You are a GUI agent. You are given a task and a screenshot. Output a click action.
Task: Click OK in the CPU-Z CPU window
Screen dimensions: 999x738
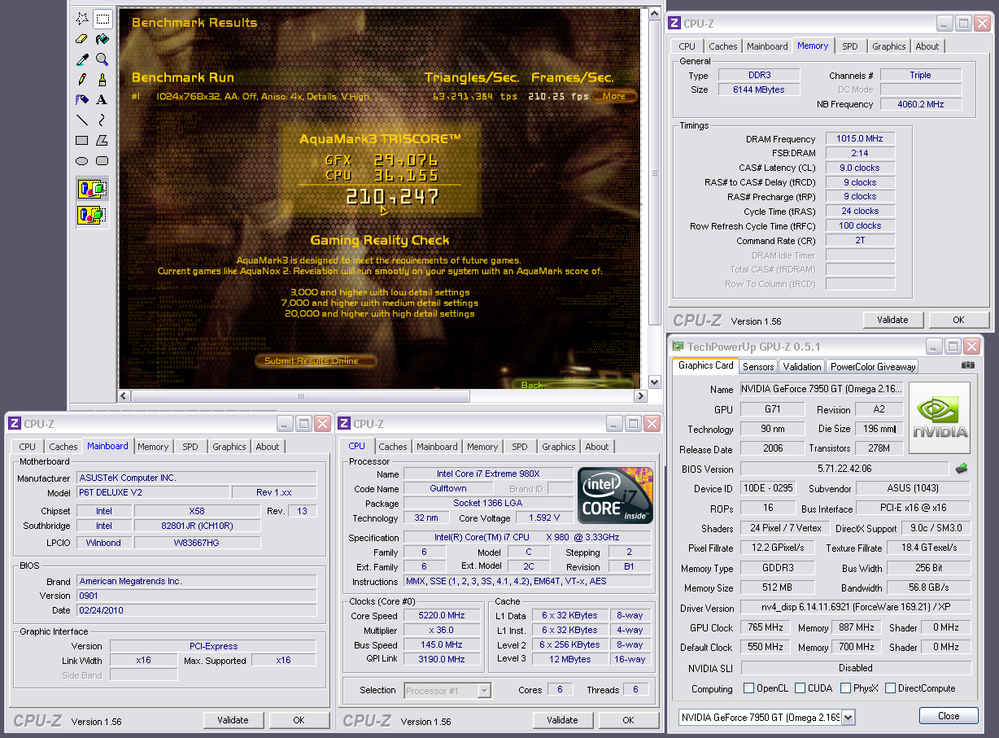628,720
